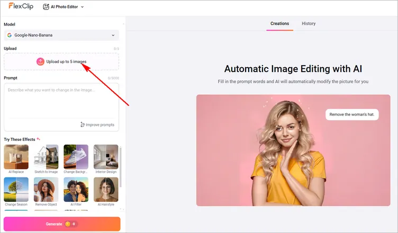Click the Prompt label
Image resolution: width=398 pixels, height=233 pixels.
11,78
